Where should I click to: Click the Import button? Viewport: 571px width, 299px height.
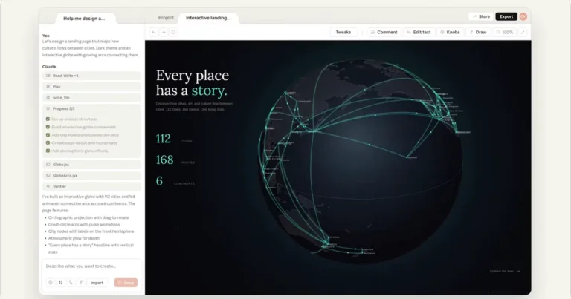(97, 283)
